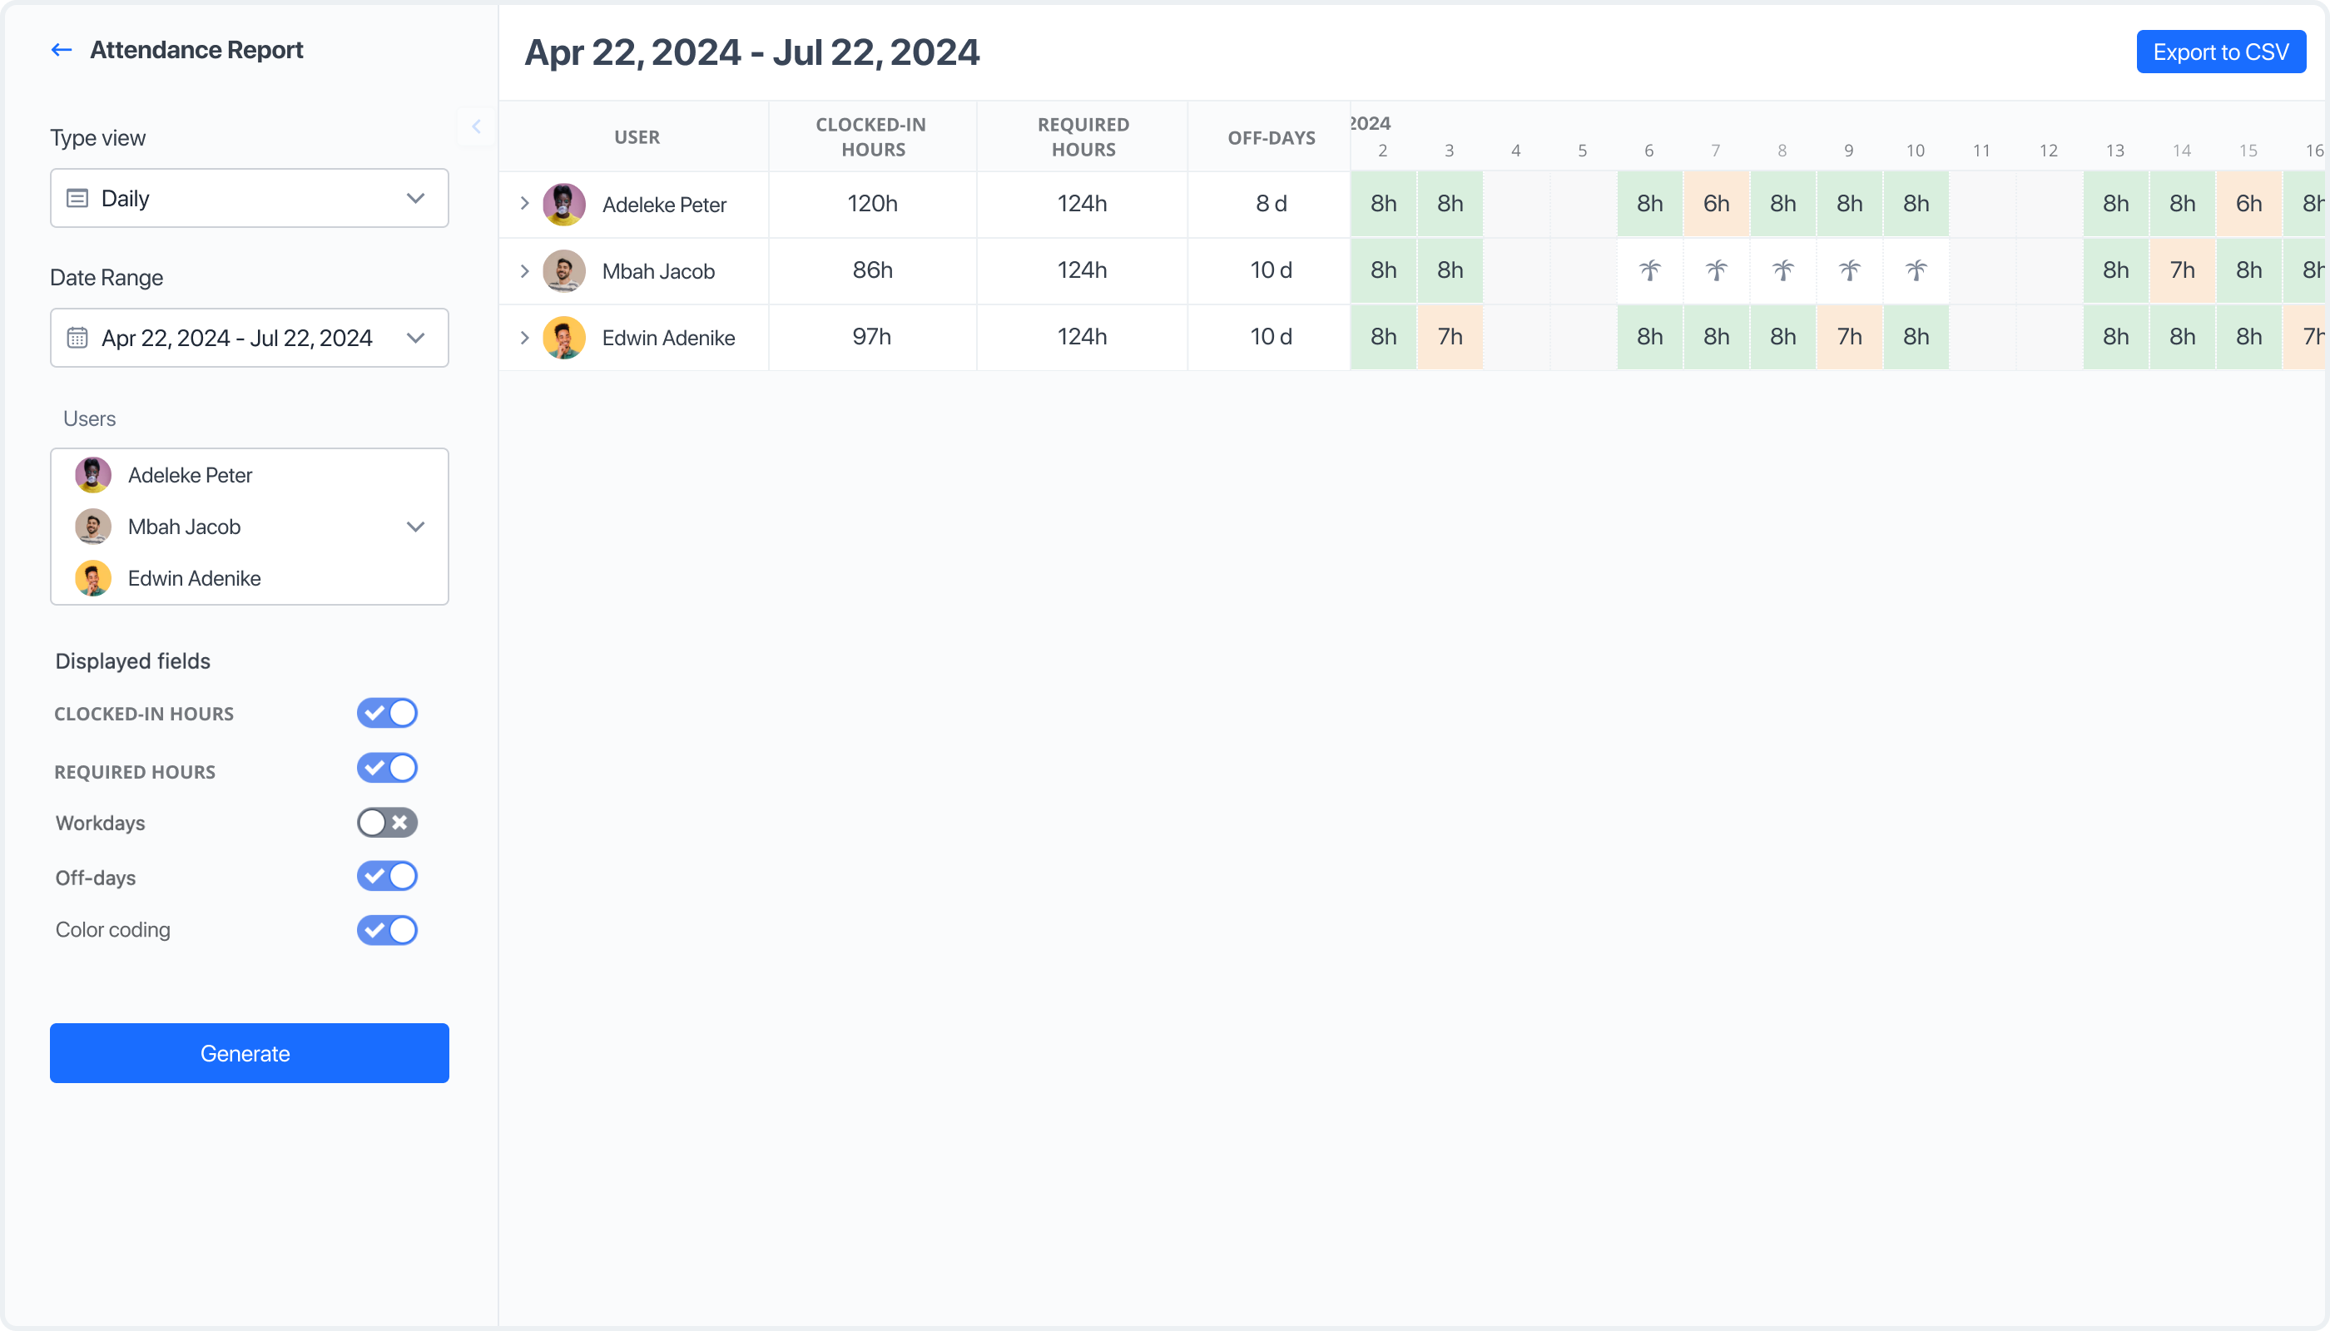
Task: Click Mbah Jacob's vacation palm icon on day 7
Action: coord(1717,270)
